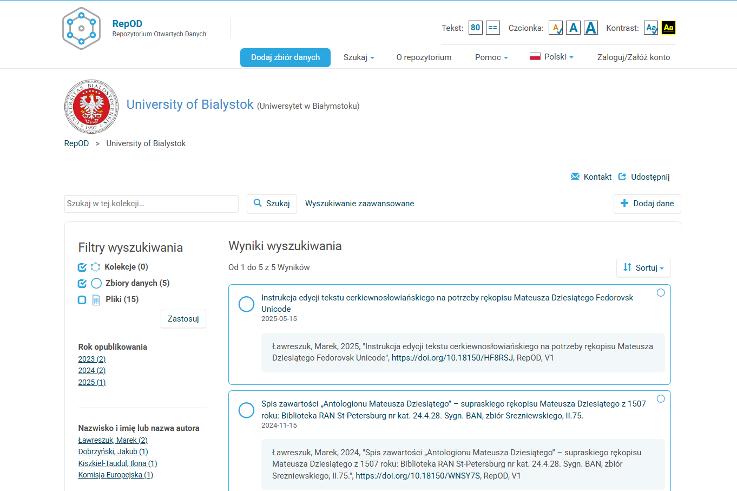The image size is (737, 491).
Task: Open the University of Bialystok heading link
Action: [x=190, y=104]
